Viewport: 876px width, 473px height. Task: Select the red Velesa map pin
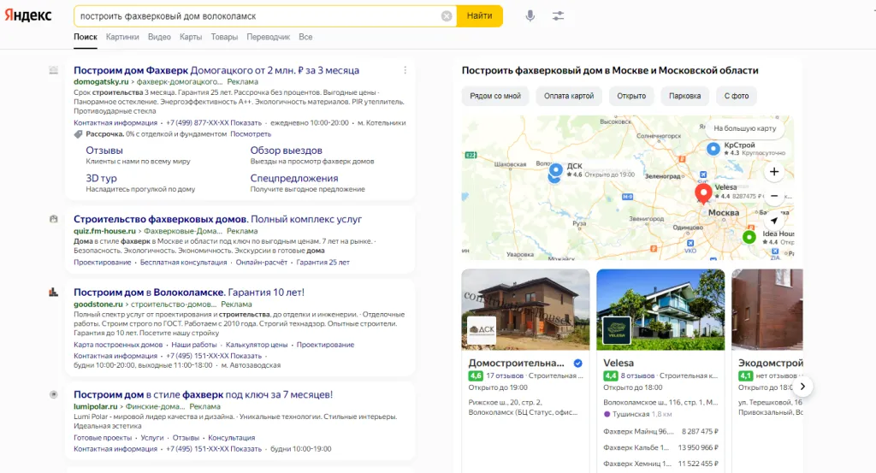point(703,193)
